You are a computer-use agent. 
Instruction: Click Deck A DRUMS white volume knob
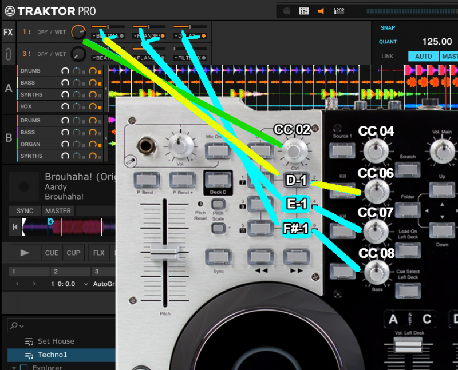pos(65,71)
